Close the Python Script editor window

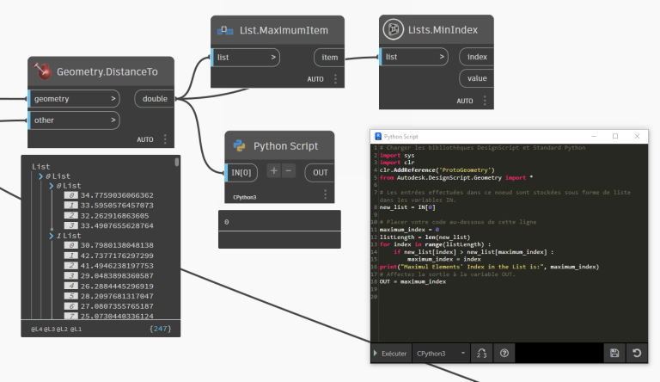pyautogui.click(x=637, y=136)
